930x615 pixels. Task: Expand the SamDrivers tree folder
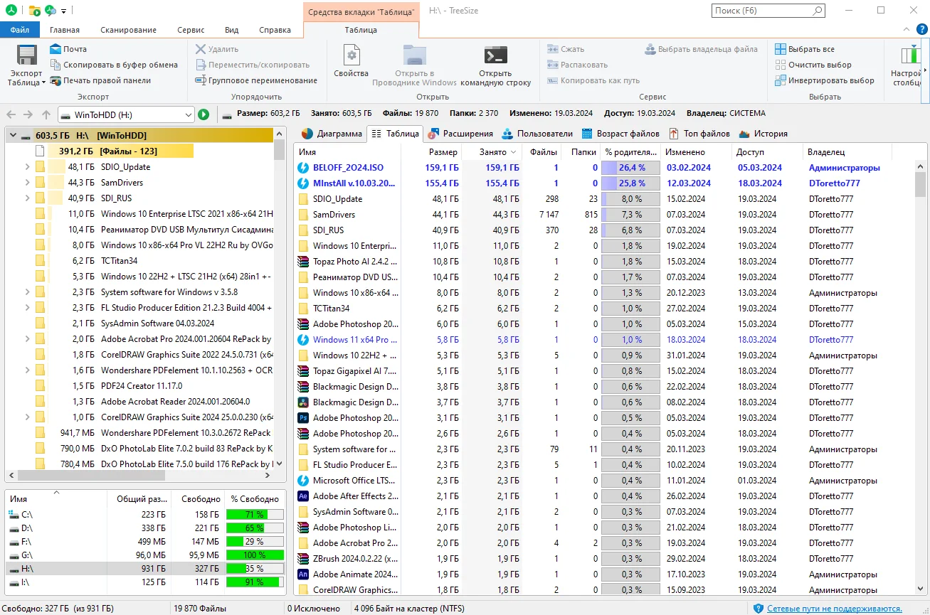(x=27, y=183)
